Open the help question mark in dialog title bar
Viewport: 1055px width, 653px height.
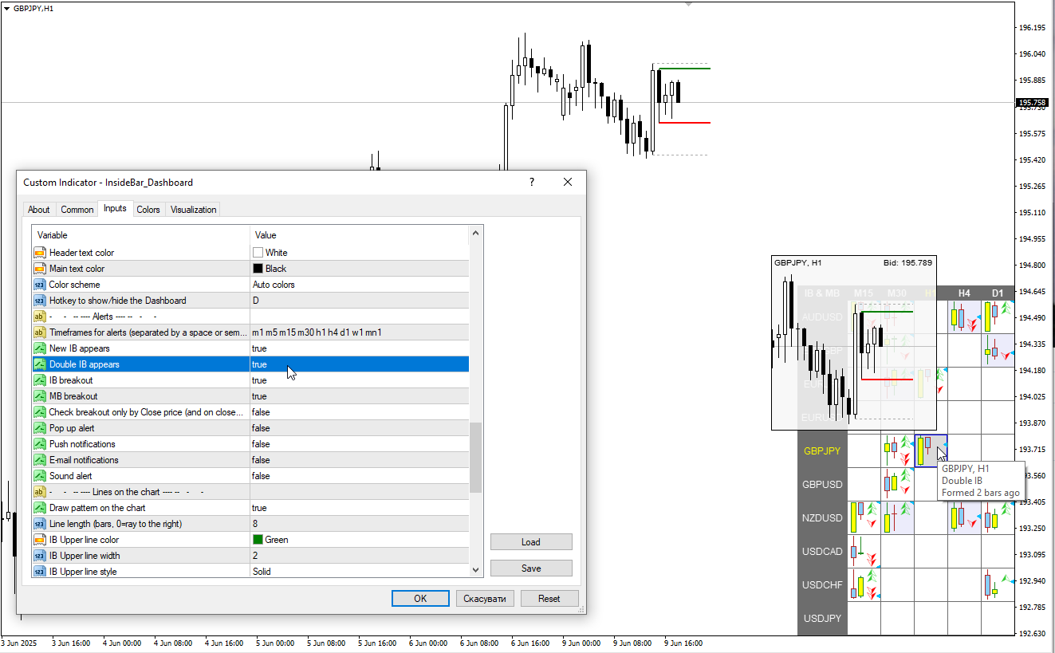pyautogui.click(x=532, y=182)
